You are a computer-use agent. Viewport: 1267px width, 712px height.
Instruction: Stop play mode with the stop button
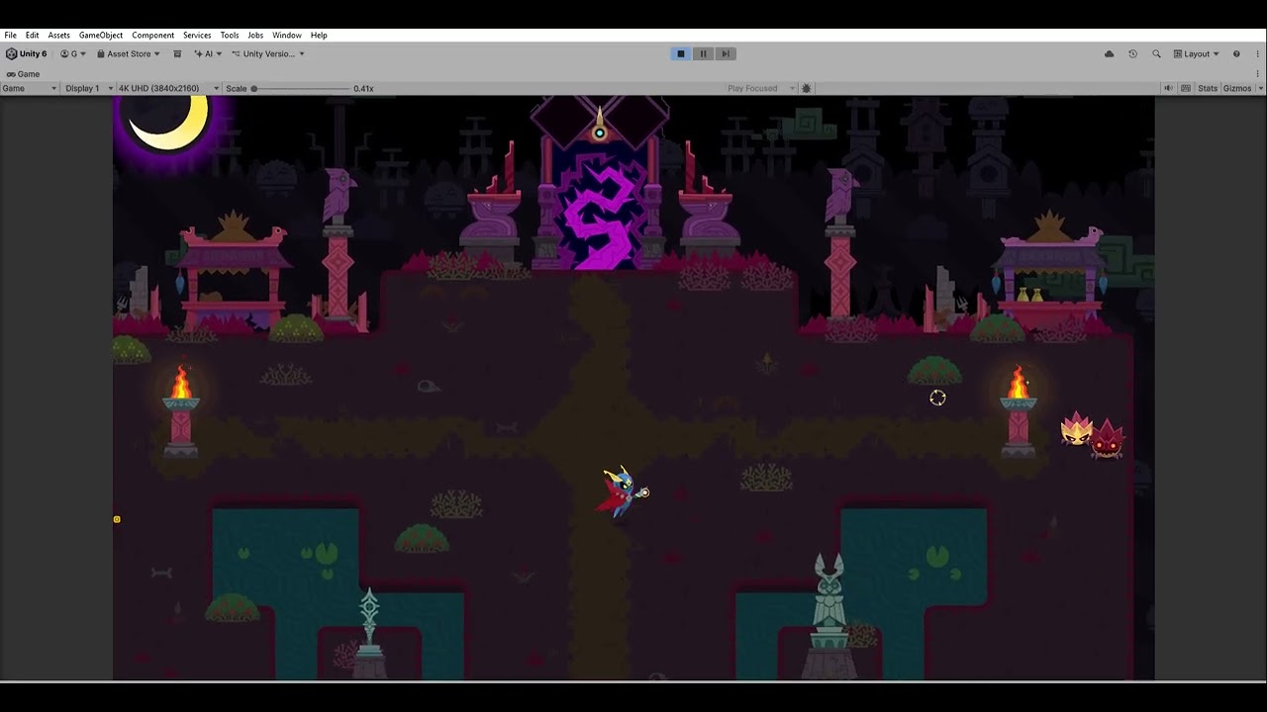681,54
